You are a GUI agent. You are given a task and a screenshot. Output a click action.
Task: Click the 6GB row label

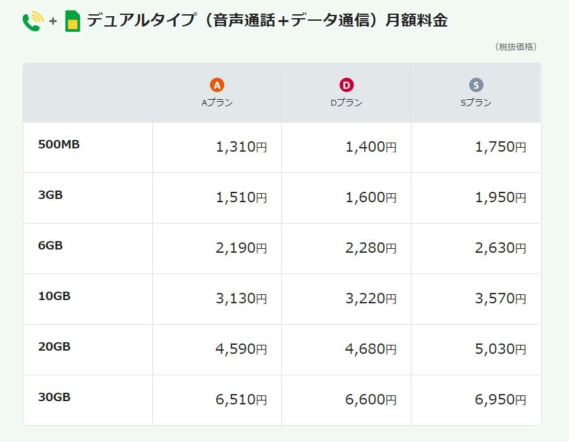[51, 246]
